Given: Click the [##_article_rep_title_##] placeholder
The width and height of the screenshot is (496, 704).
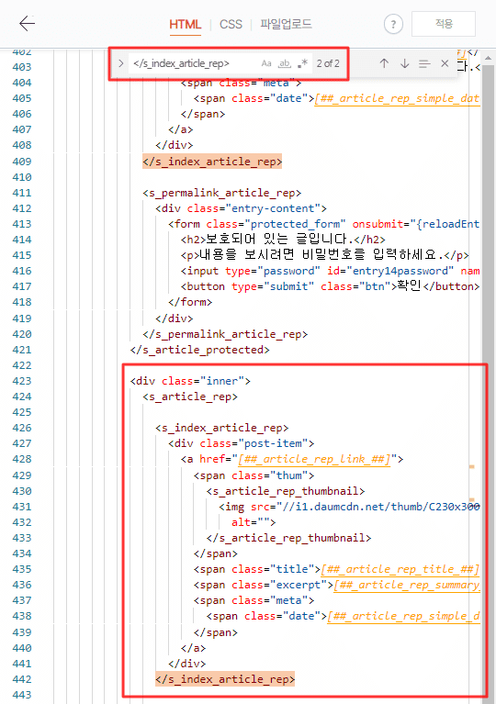Looking at the screenshot, I should point(400,569).
